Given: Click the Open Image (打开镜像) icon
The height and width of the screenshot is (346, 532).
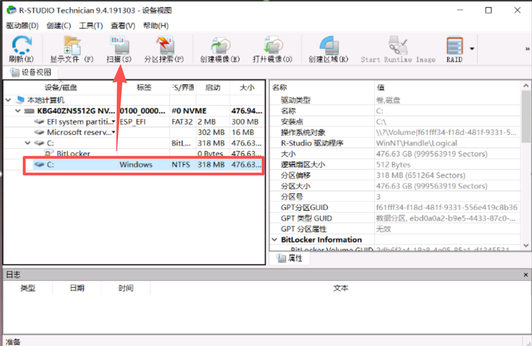Looking at the screenshot, I should (x=272, y=49).
